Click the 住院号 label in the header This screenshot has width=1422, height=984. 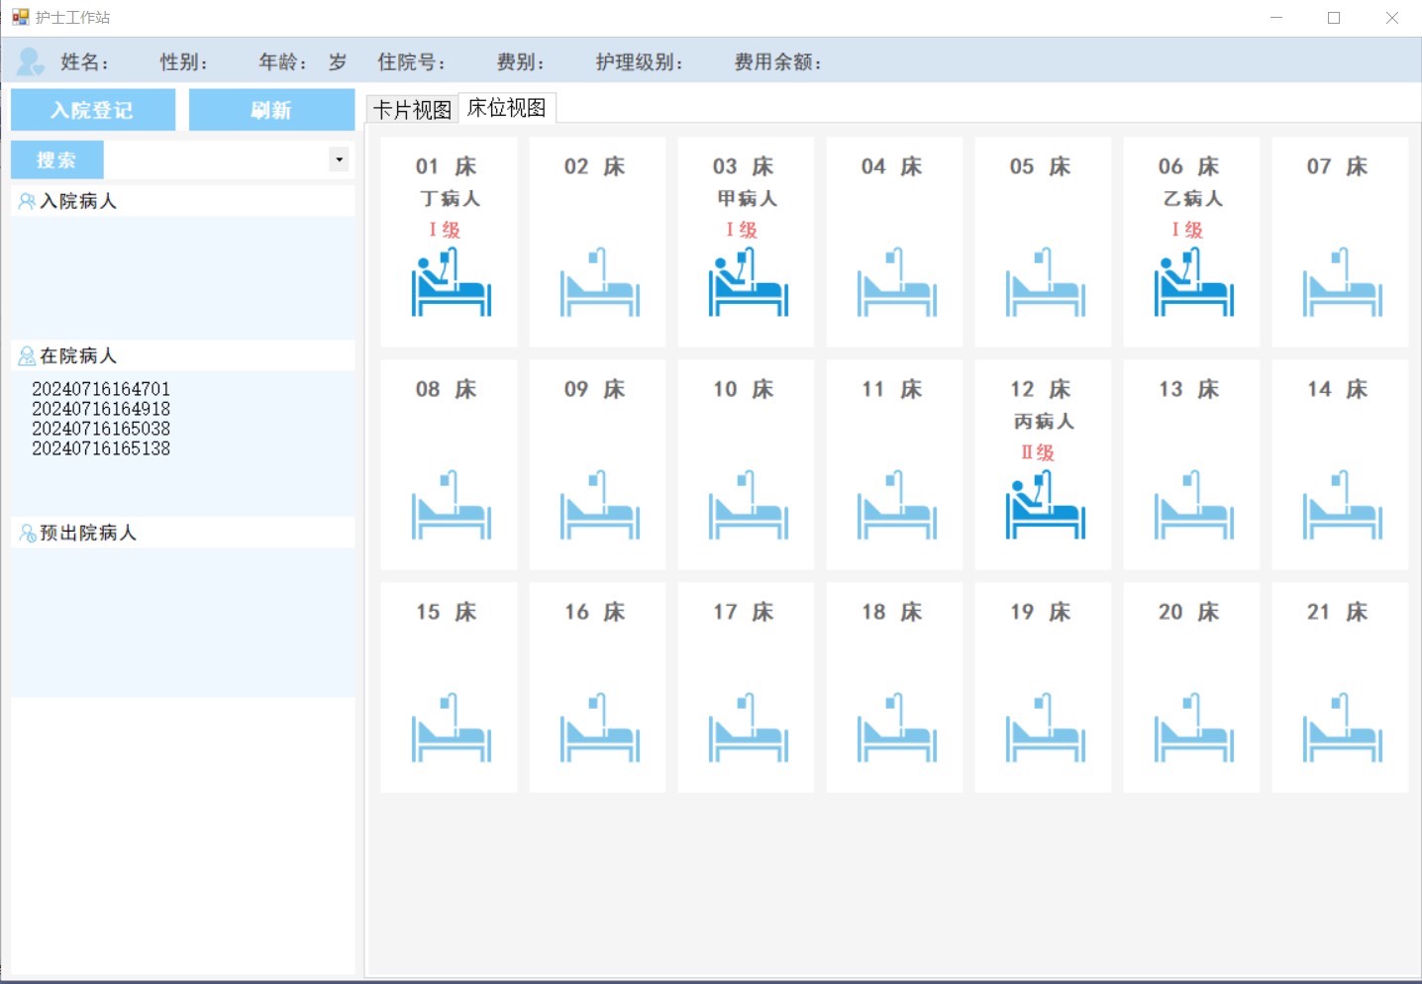[411, 62]
